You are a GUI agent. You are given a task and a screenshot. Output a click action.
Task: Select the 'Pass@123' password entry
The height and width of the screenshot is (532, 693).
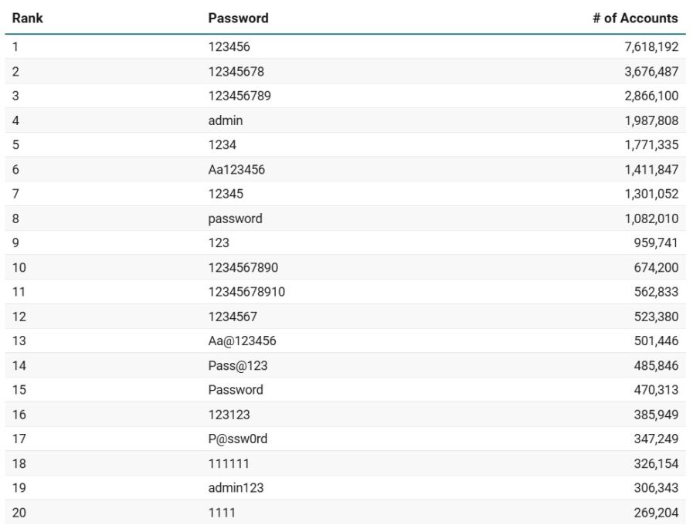click(238, 365)
